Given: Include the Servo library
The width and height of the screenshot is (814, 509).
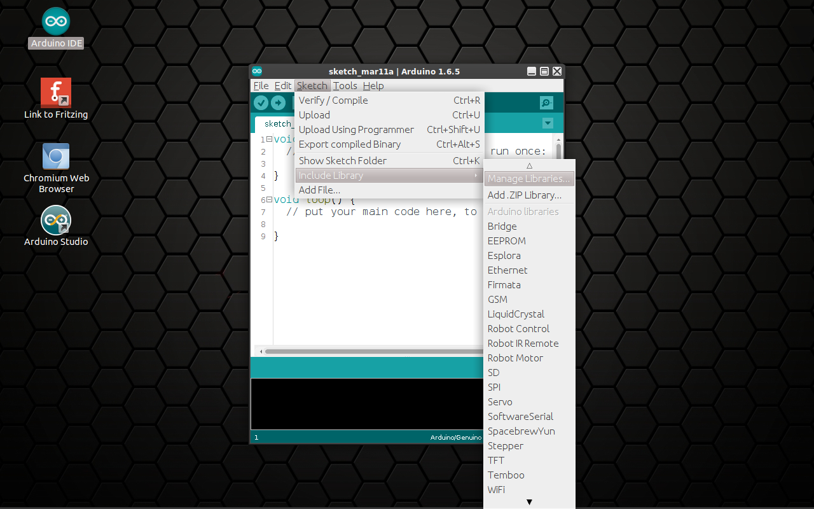Looking at the screenshot, I should 529,402.
